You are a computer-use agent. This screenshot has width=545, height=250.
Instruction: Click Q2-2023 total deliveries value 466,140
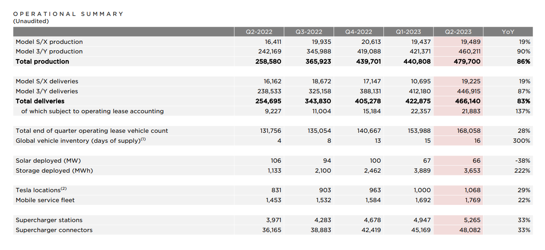tap(467, 101)
